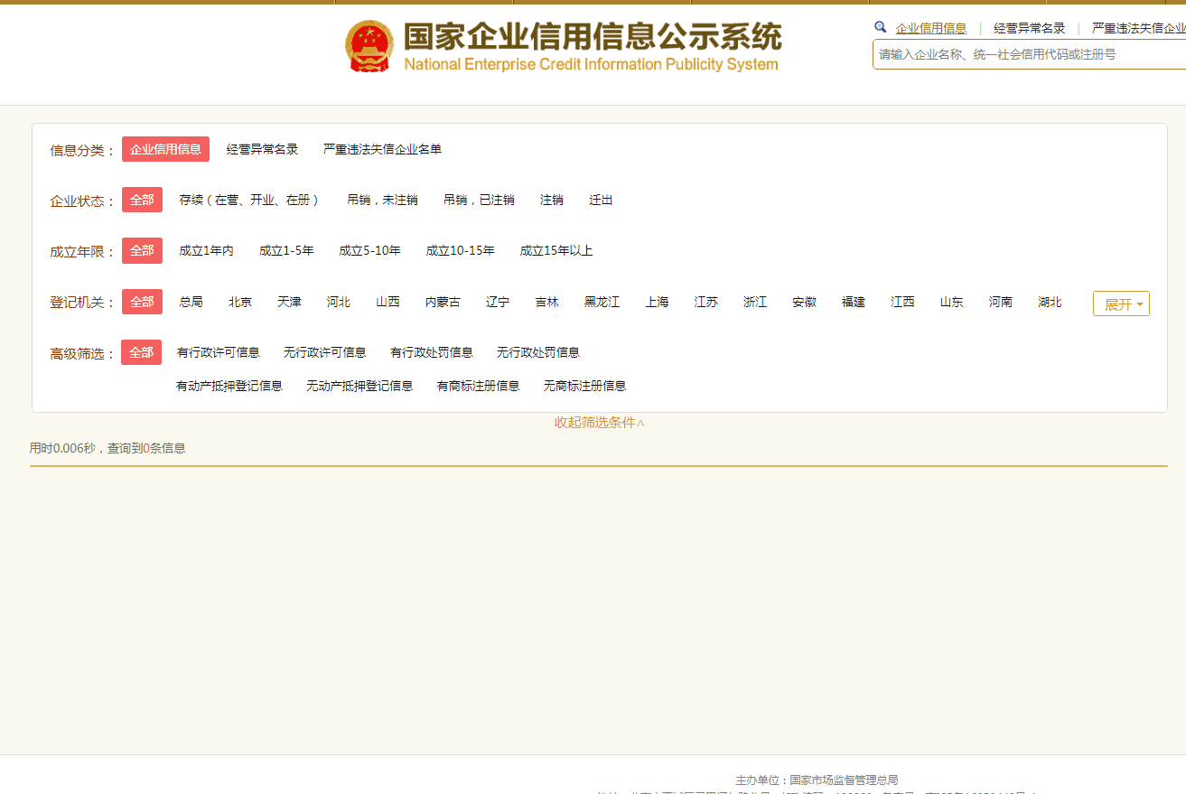Choose 成立10-15年 filter
The image size is (1186, 794).
coord(460,250)
